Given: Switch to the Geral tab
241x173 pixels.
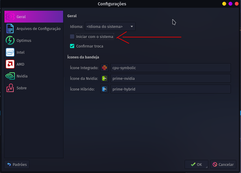Looking at the screenshot, I should coord(34,17).
